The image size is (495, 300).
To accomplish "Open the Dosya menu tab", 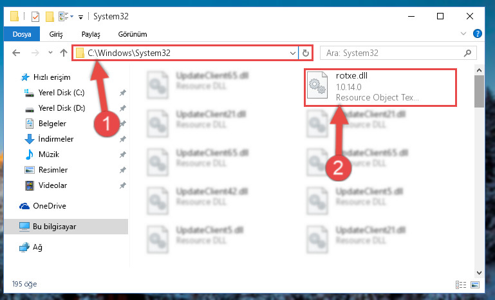I will (22, 34).
